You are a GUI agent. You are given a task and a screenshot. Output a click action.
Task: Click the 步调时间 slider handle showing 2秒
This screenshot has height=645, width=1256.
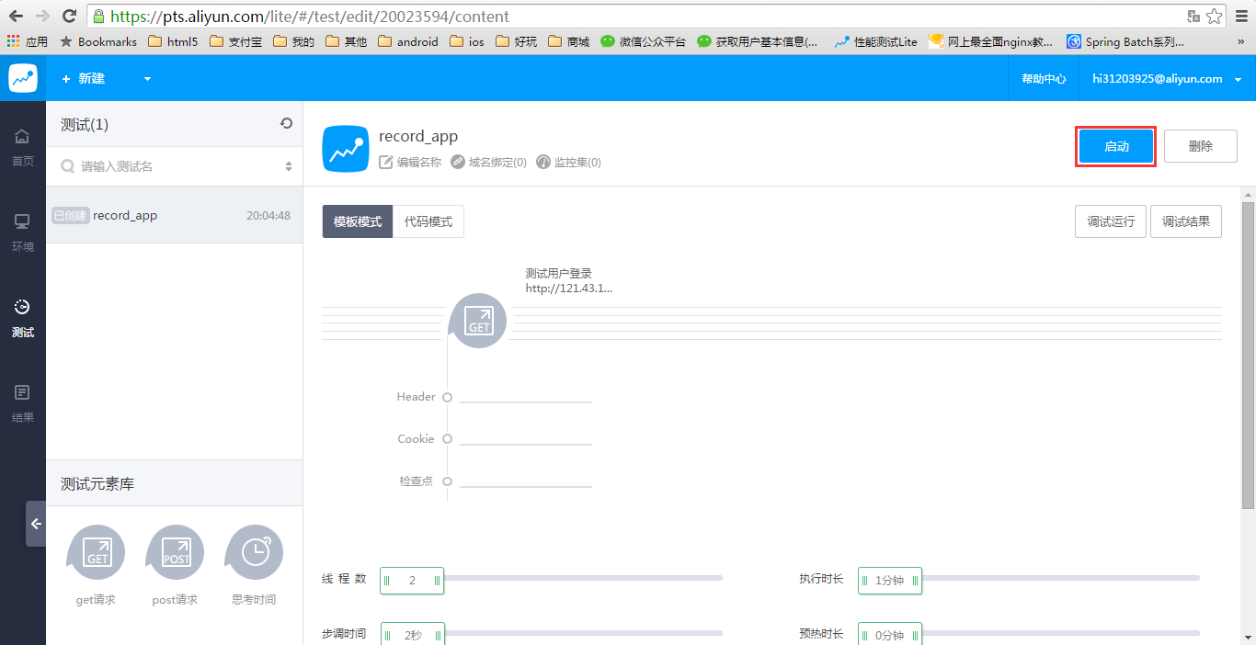pos(413,634)
